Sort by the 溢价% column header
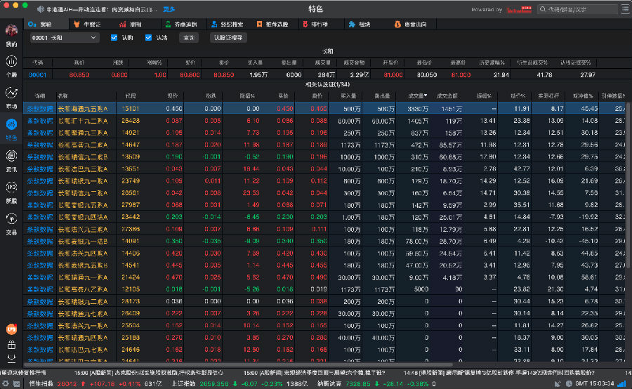 tap(518, 96)
